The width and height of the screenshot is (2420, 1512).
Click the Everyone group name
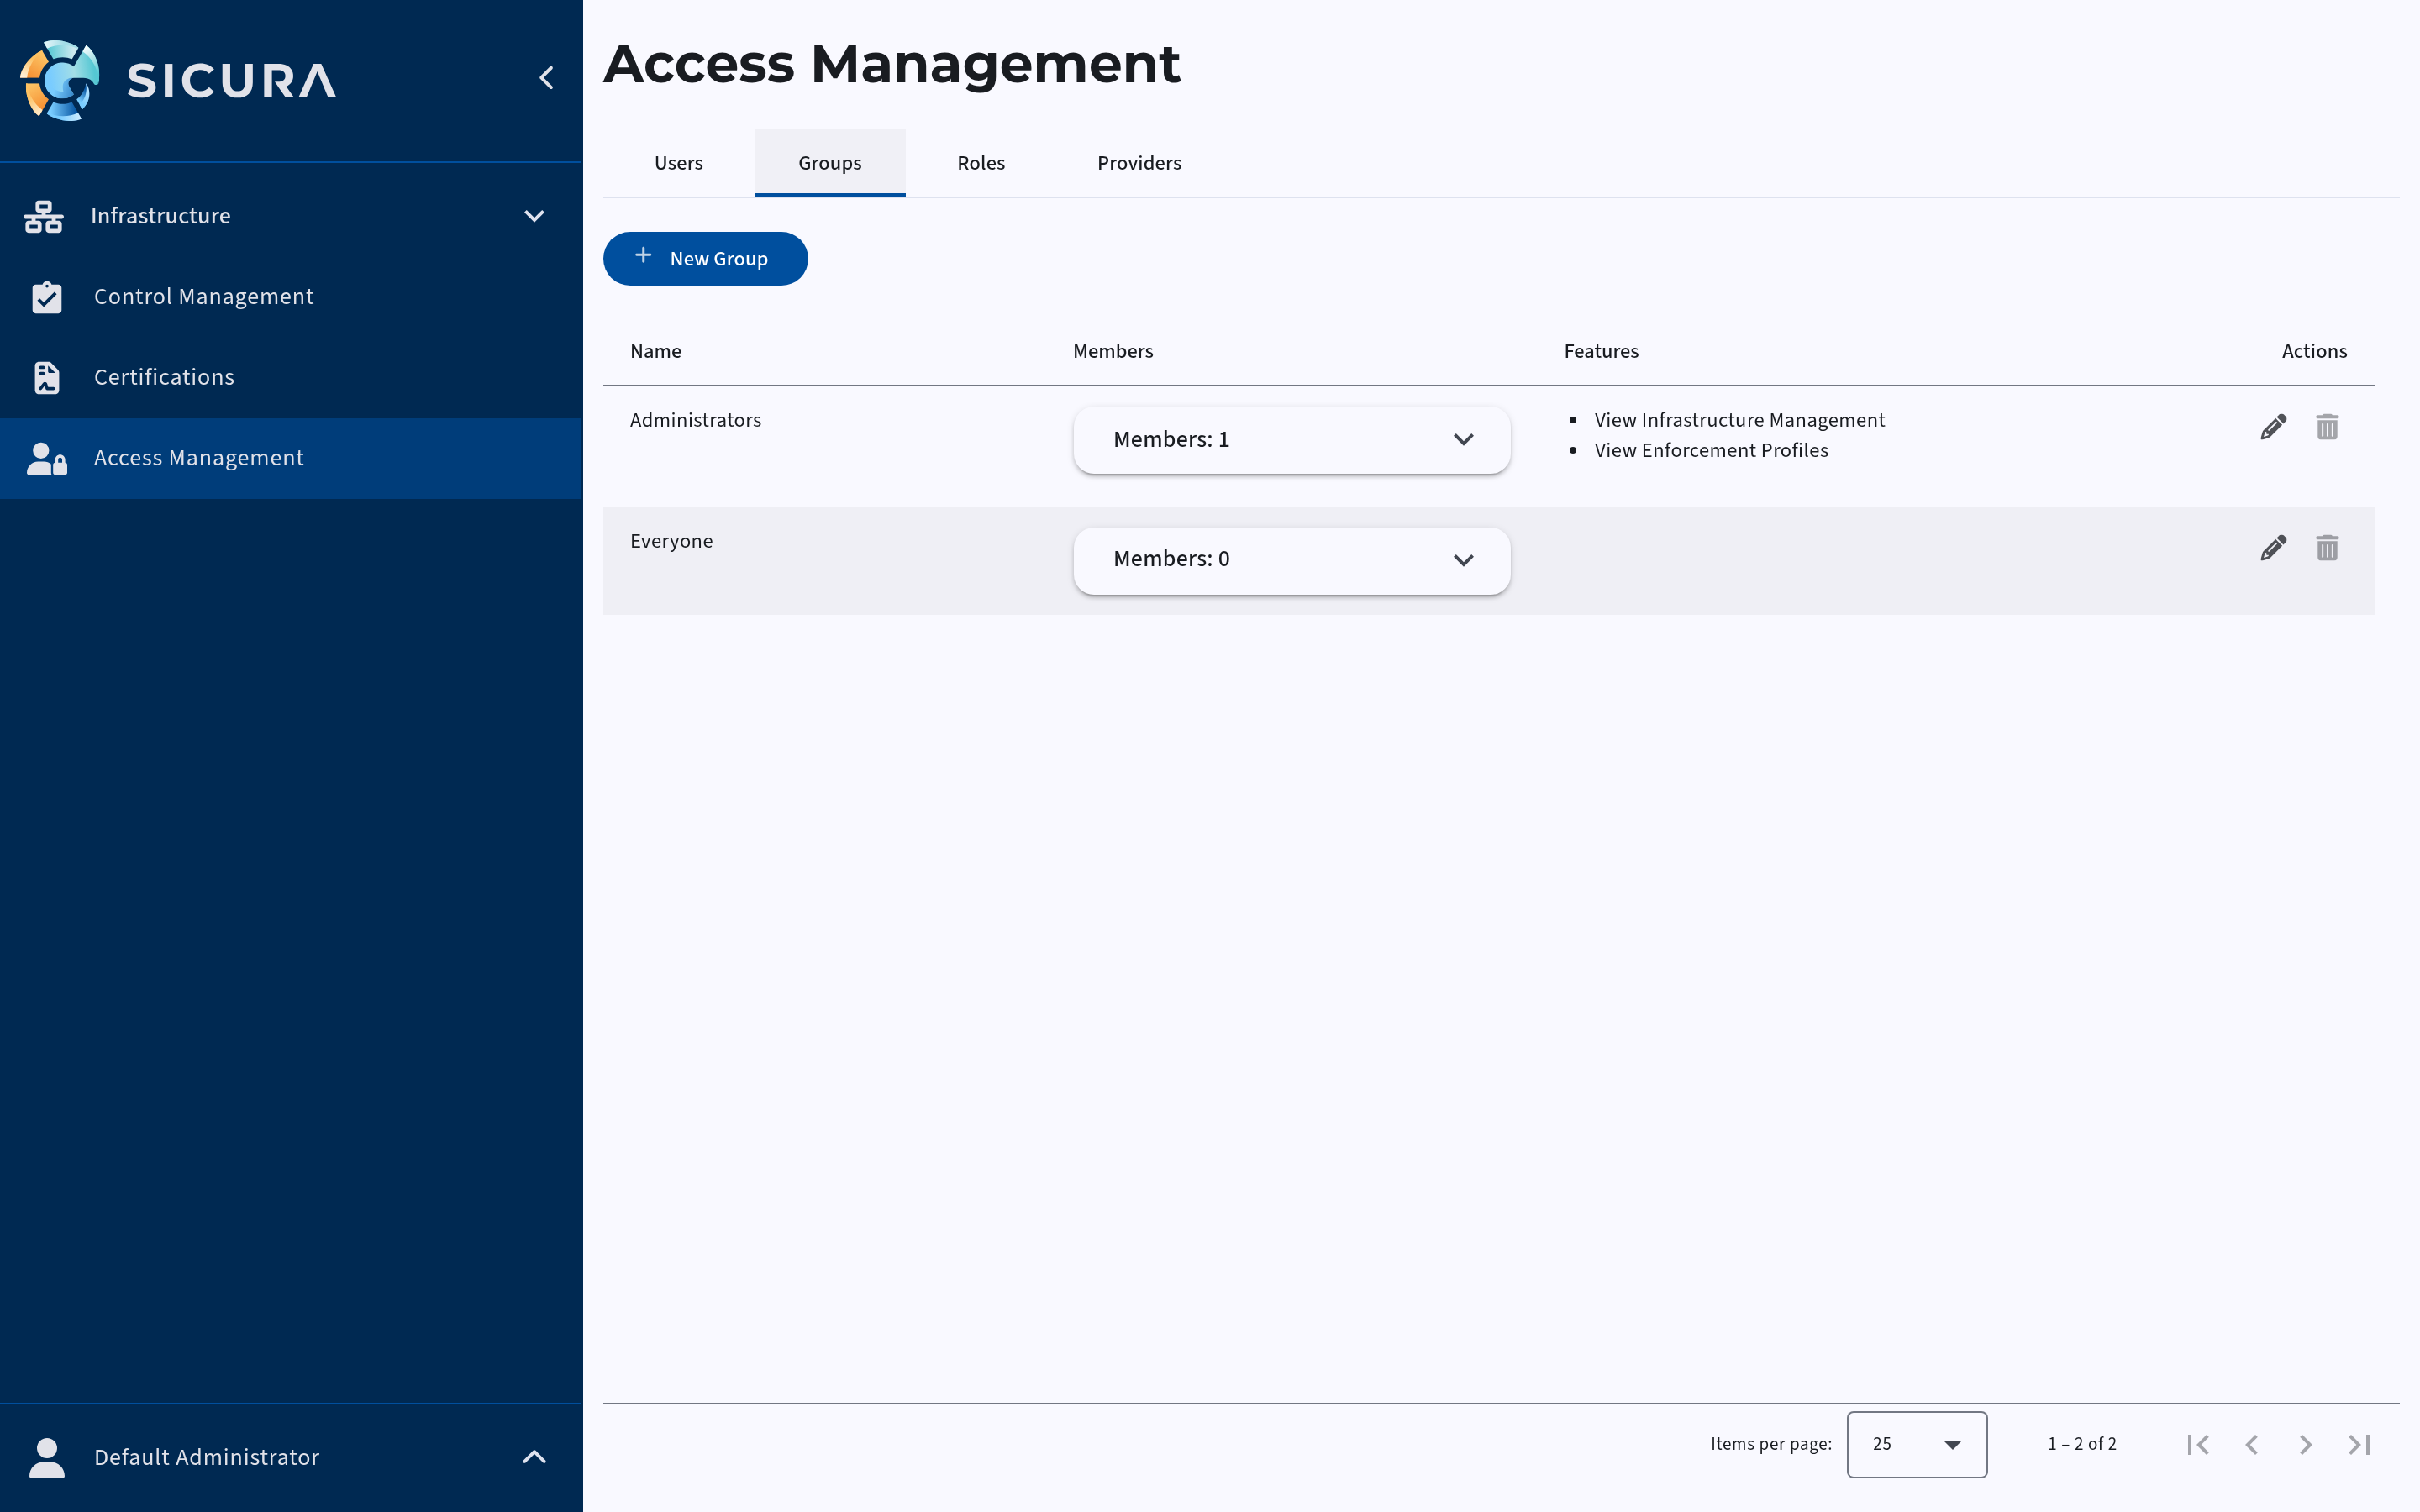671,541
